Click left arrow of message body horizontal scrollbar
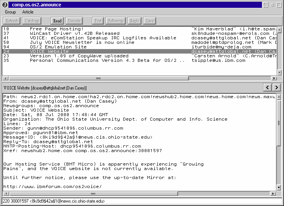This screenshot has width=284, height=206. 6,194
